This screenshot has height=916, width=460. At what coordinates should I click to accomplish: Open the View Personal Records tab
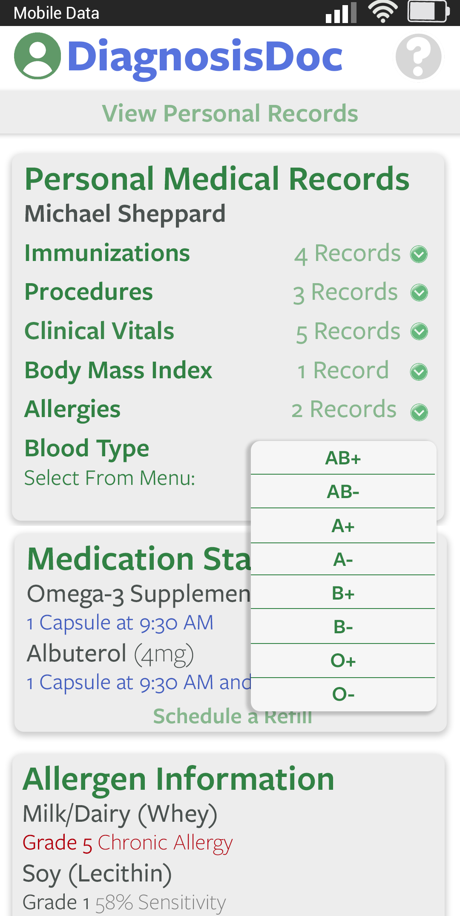[230, 113]
